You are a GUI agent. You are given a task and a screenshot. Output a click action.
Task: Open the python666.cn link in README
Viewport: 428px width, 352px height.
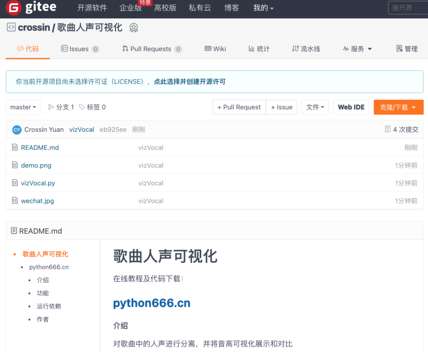(152, 303)
